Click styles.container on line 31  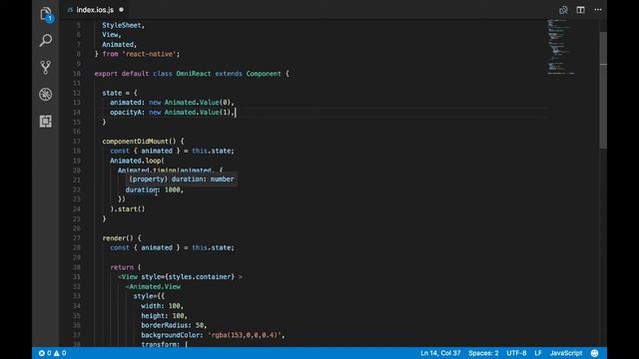click(x=200, y=277)
